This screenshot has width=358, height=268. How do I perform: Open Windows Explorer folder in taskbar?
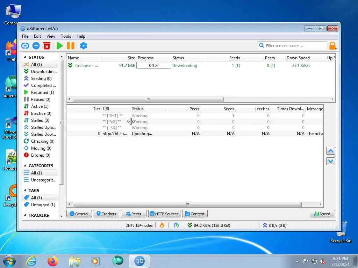pyautogui.click(x=74, y=261)
